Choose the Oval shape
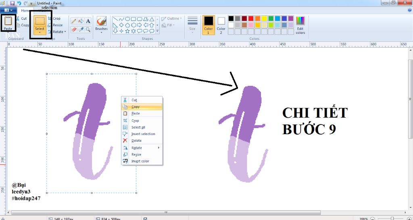413x220 pixels. pyautogui.click(x=127, y=19)
